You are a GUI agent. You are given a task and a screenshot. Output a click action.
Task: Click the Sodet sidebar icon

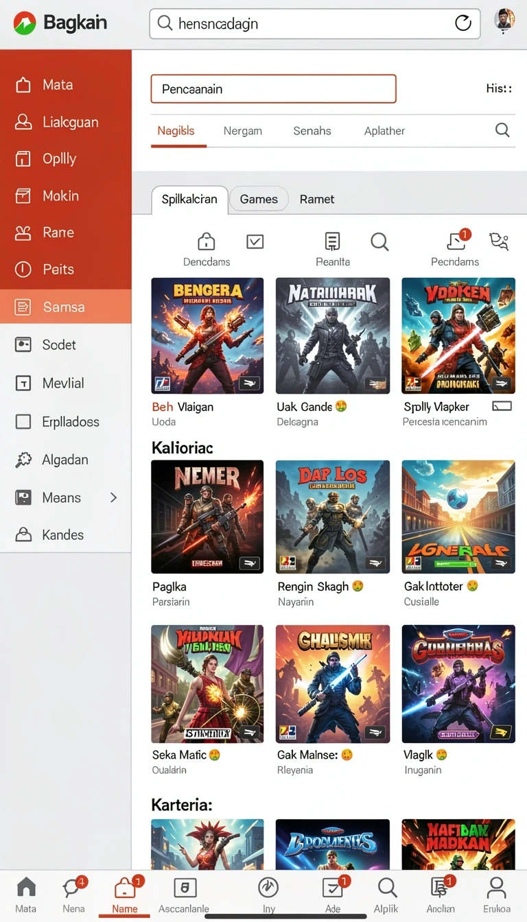[23, 345]
